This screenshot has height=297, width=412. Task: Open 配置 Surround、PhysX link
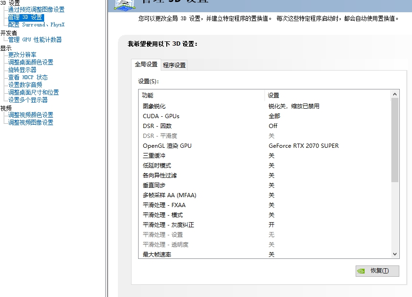click(36, 25)
